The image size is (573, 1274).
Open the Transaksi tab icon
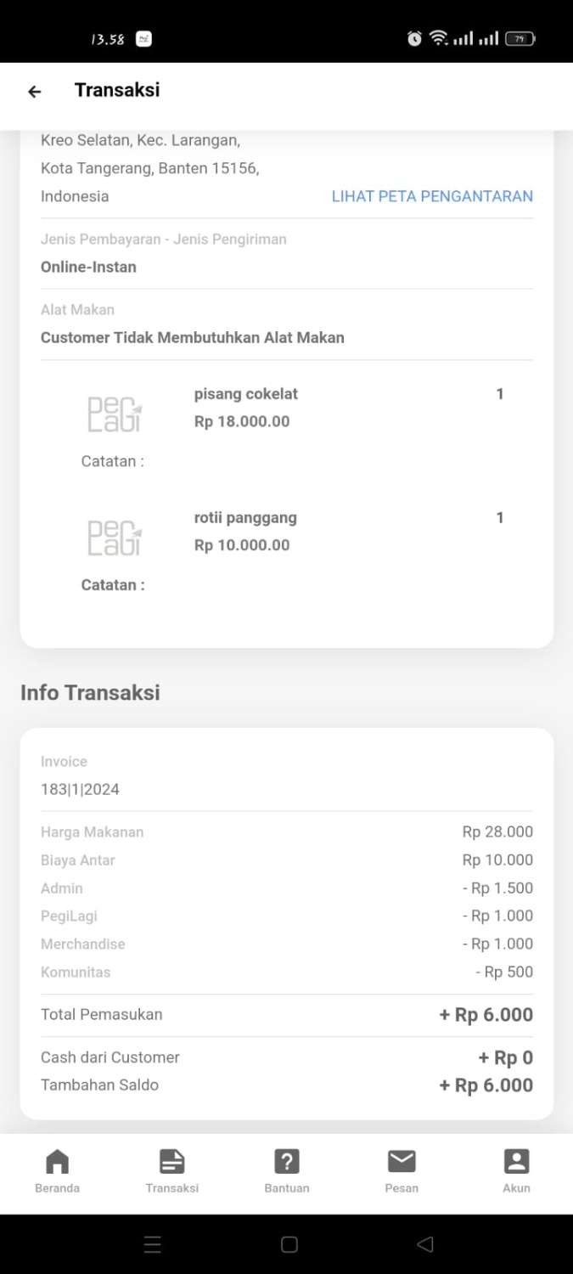click(x=171, y=1161)
